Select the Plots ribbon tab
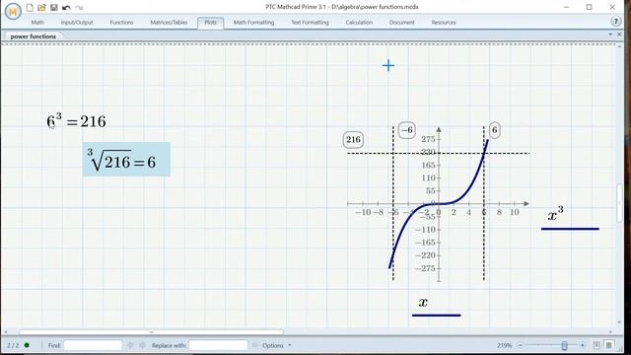 (x=210, y=23)
